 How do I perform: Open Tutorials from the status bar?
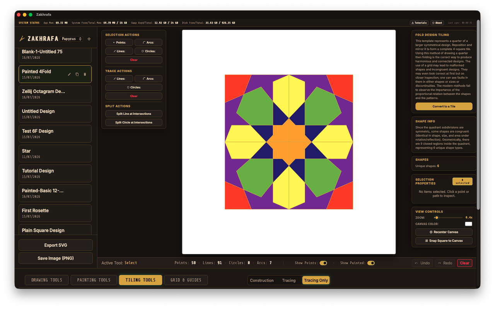tap(419, 23)
